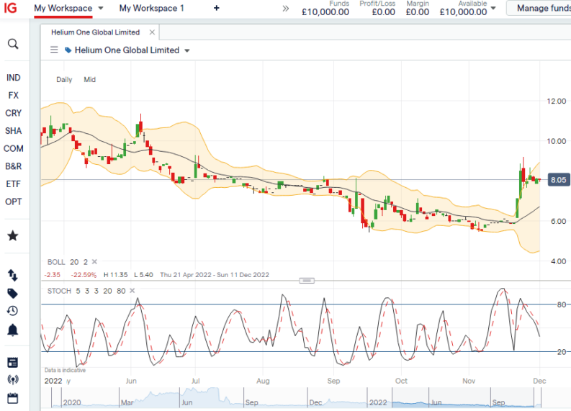The width and height of the screenshot is (571, 411).
Task: Open My Workspace dropdown arrow
Action: point(101,8)
